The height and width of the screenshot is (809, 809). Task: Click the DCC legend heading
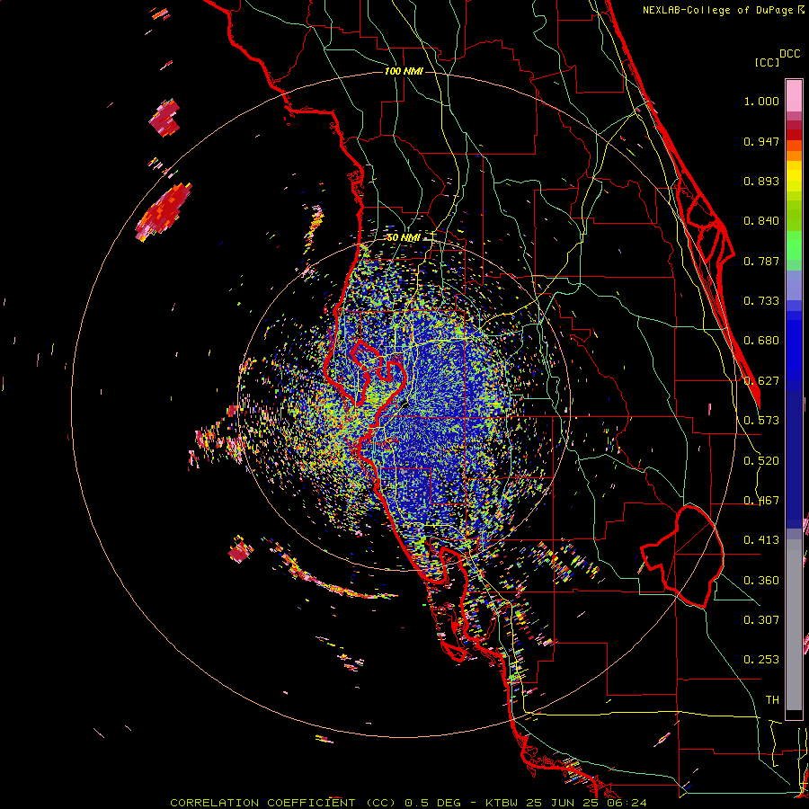(789, 54)
